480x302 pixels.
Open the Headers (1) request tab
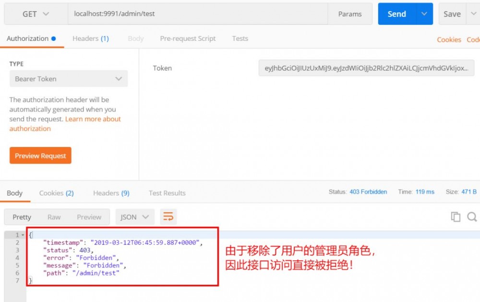pos(91,38)
